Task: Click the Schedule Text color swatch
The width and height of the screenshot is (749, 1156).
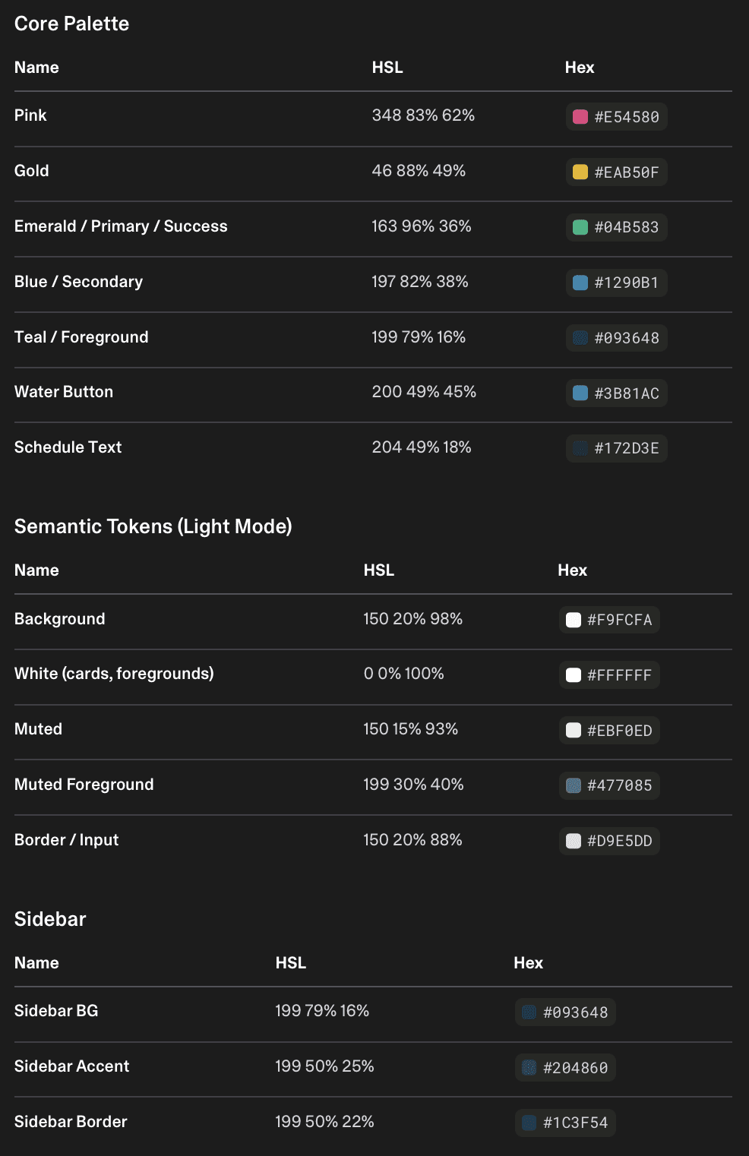Action: [580, 448]
